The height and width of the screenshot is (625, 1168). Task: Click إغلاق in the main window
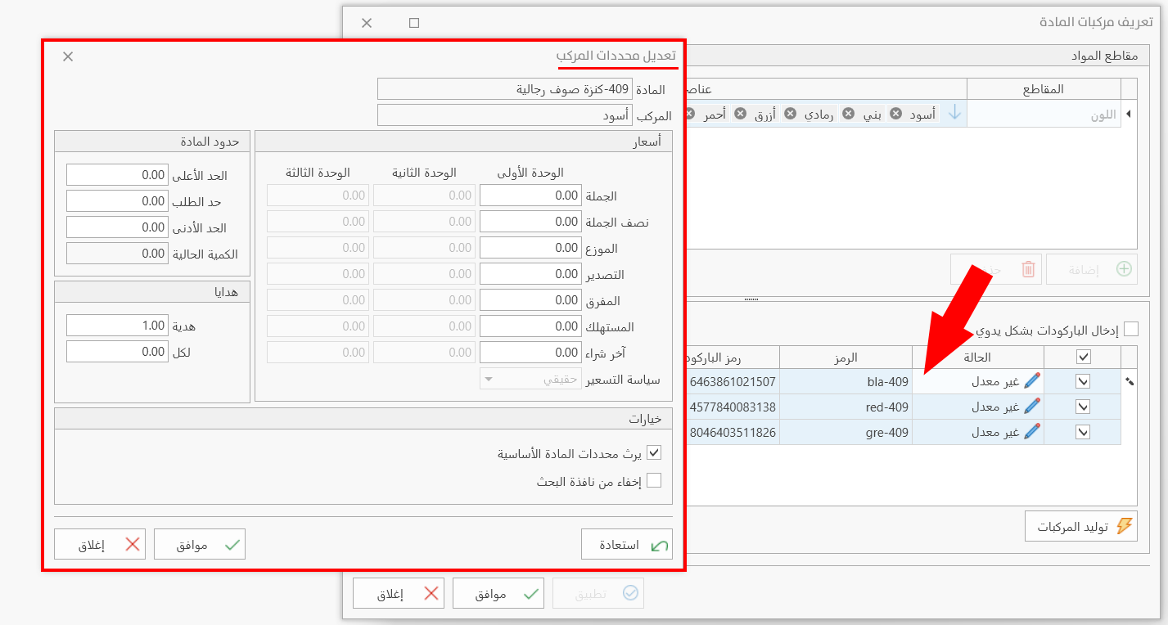point(399,594)
